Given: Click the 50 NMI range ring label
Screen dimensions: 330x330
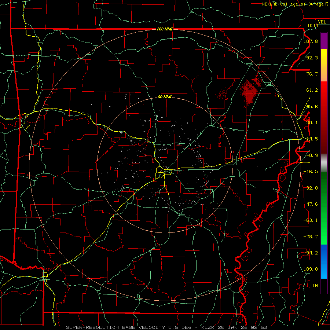Looking at the screenshot, I should pos(165,97).
